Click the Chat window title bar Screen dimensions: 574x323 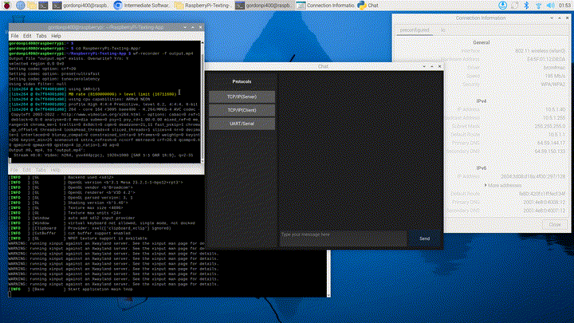[323, 67]
